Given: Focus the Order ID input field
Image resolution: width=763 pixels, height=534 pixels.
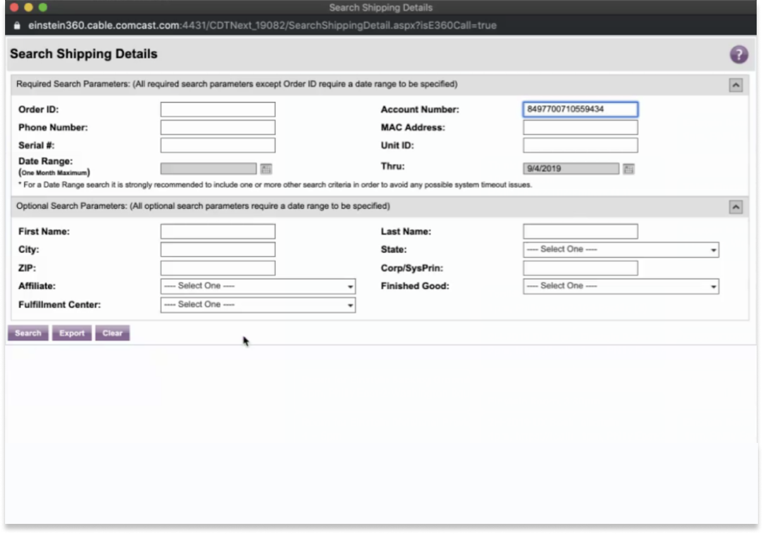Looking at the screenshot, I should [218, 109].
